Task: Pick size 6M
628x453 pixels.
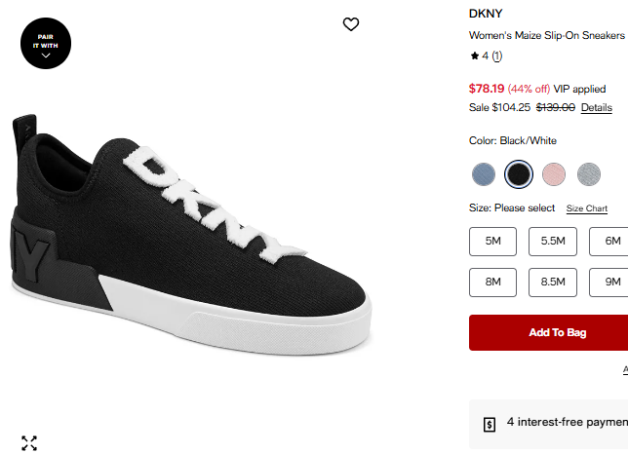Action: [x=610, y=242]
